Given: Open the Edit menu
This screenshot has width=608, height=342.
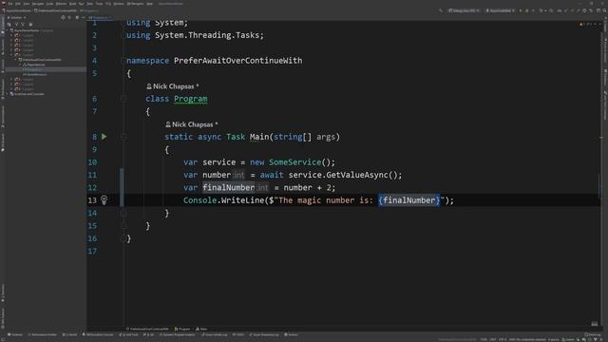Looking at the screenshot, I should [x=18, y=4].
